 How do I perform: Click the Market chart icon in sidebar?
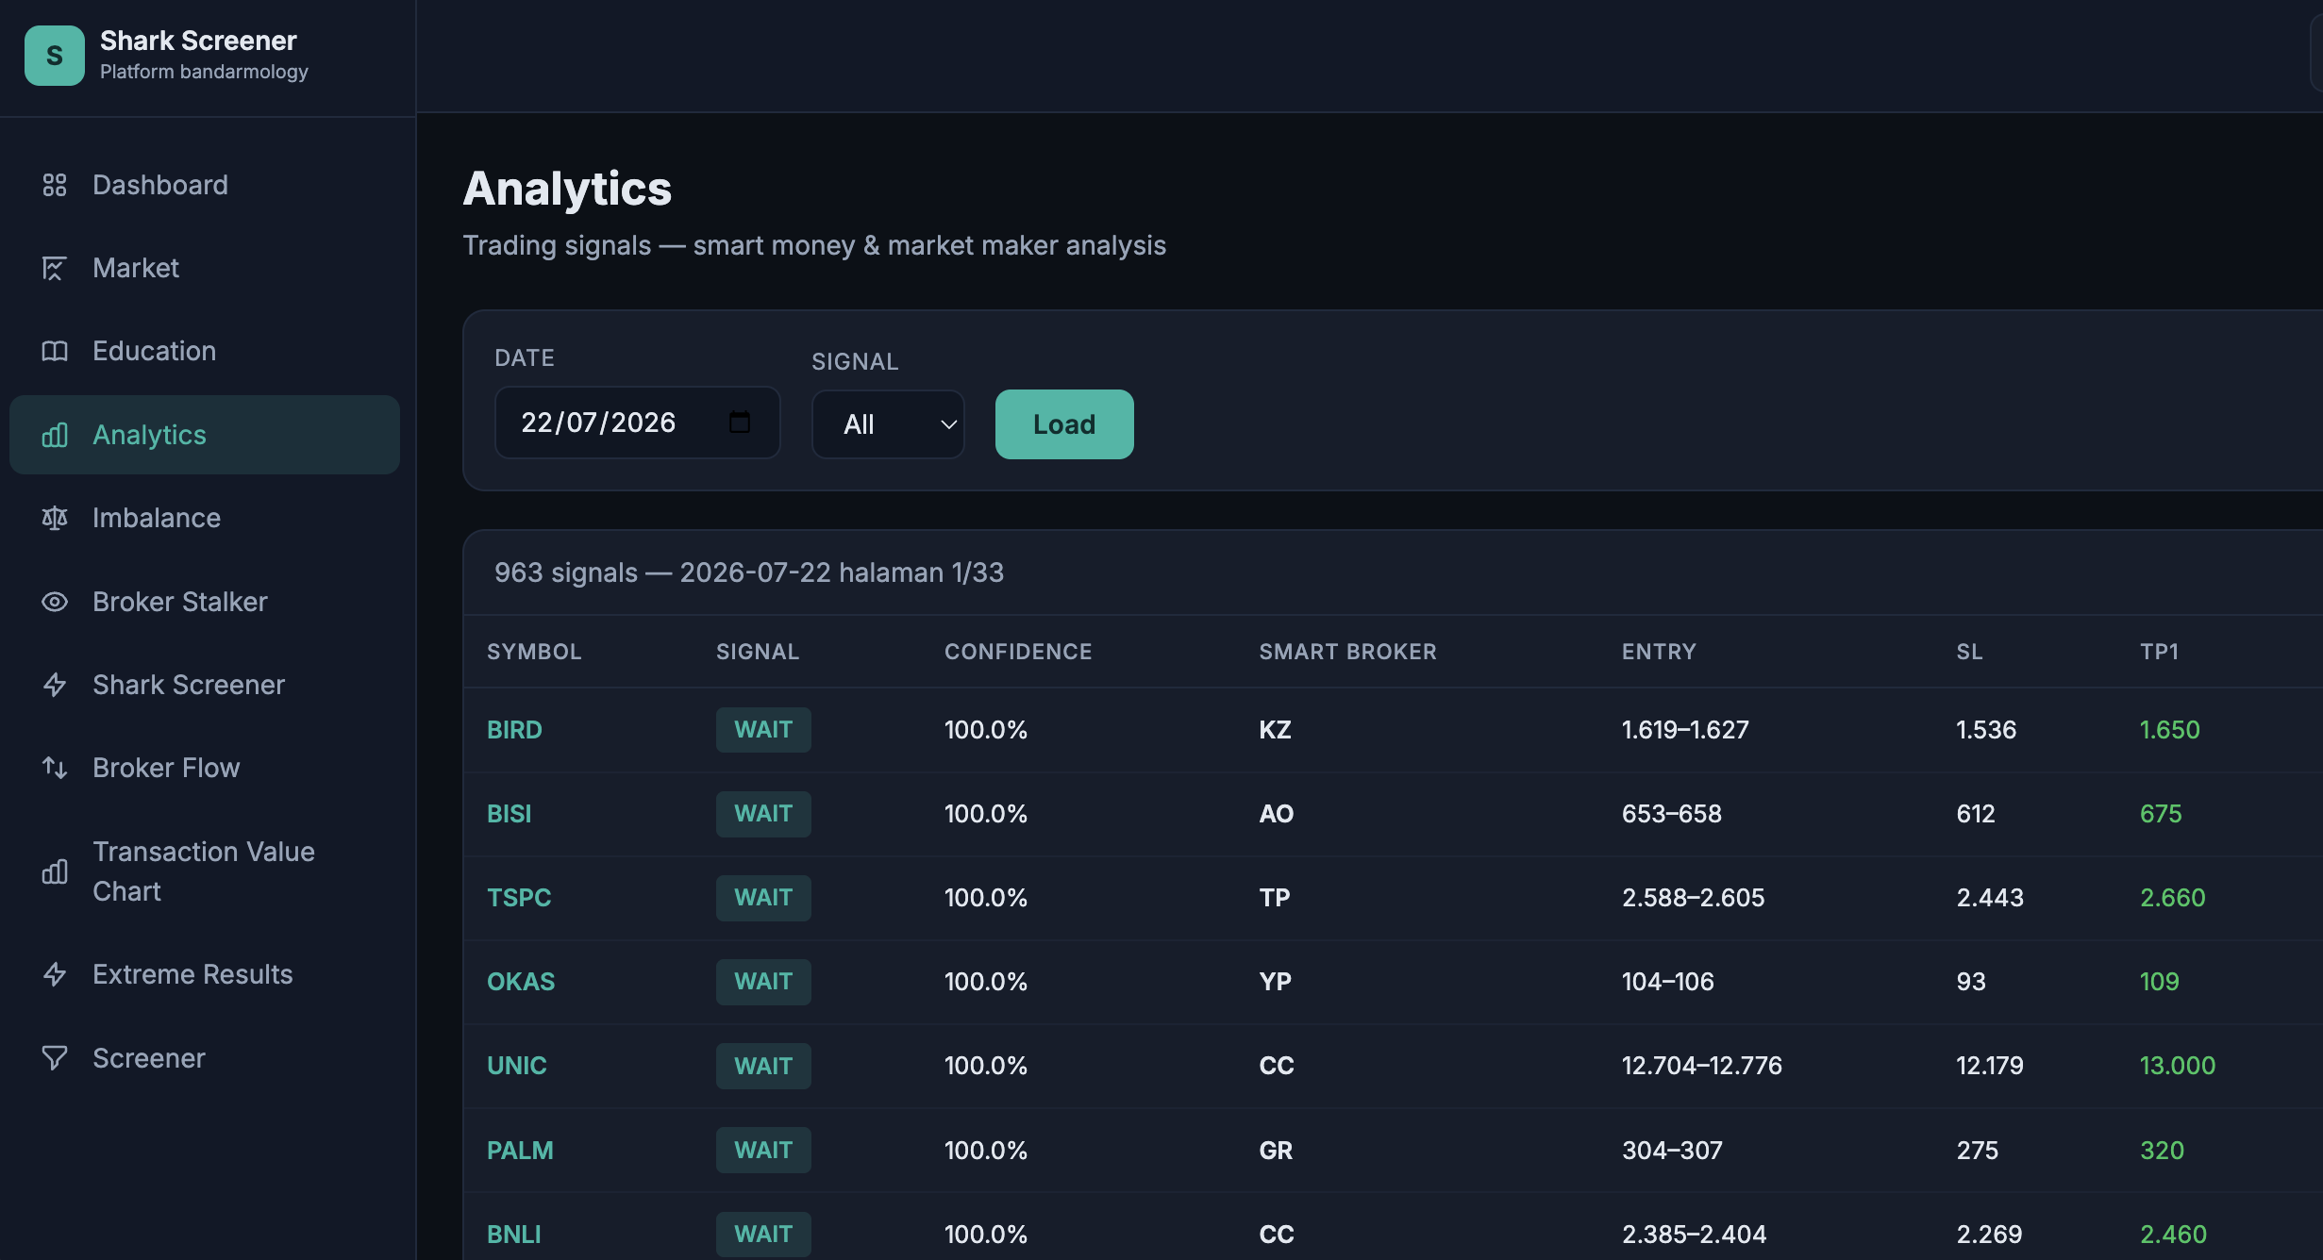pos(55,269)
